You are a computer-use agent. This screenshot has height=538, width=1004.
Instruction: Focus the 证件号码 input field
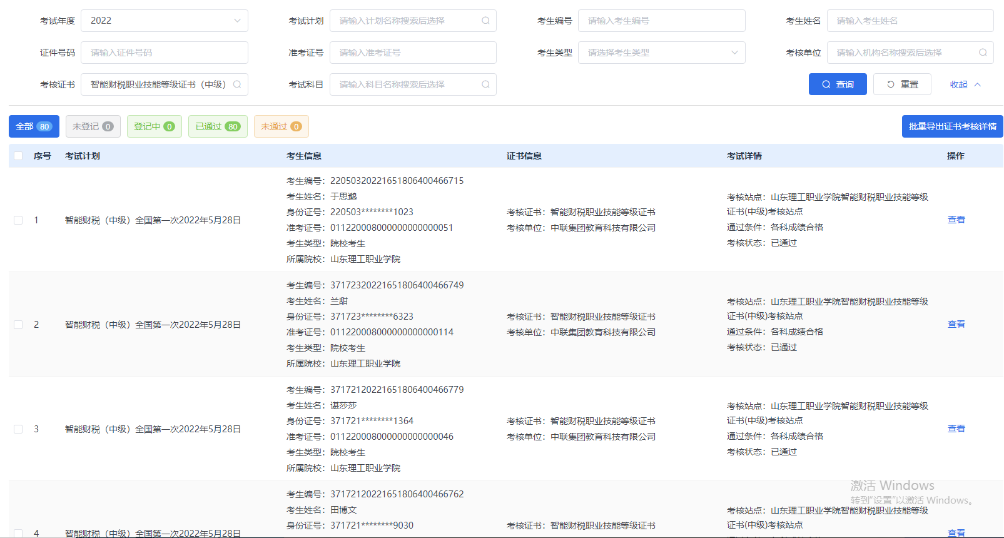tap(165, 53)
